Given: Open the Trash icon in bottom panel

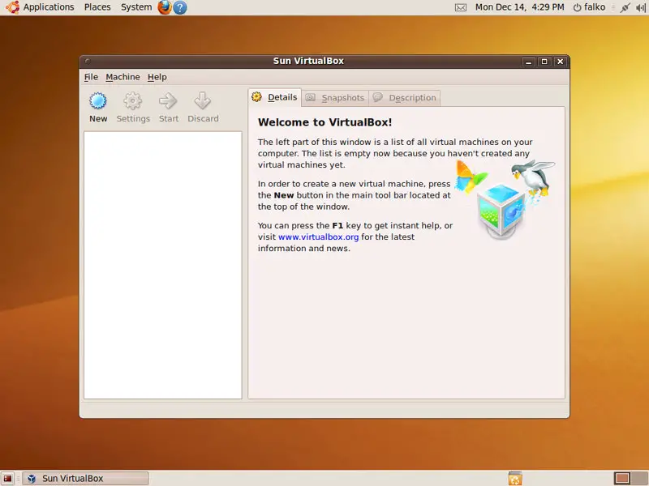Looking at the screenshot, I should (x=515, y=478).
